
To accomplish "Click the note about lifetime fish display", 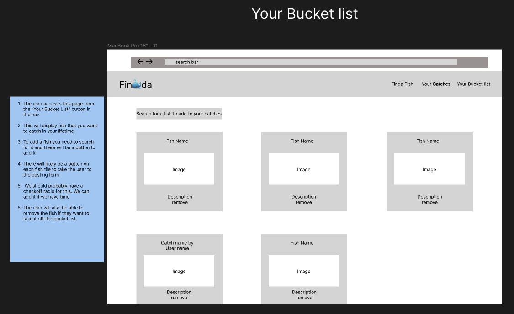I will point(58,128).
